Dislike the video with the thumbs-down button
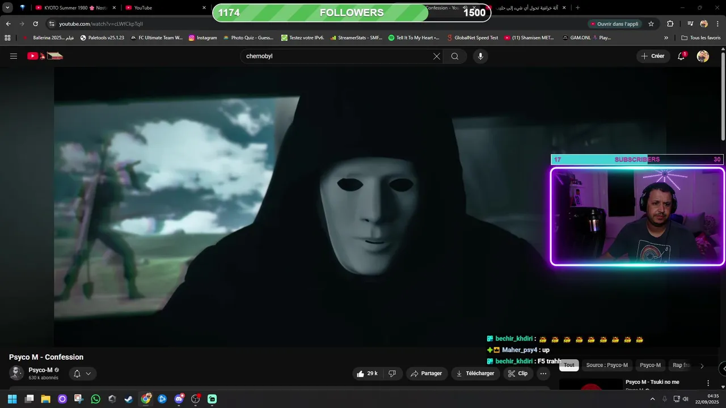The height and width of the screenshot is (408, 726). (392, 373)
